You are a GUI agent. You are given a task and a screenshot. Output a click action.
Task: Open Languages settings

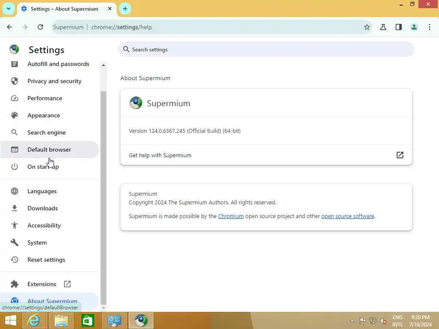[50, 191]
